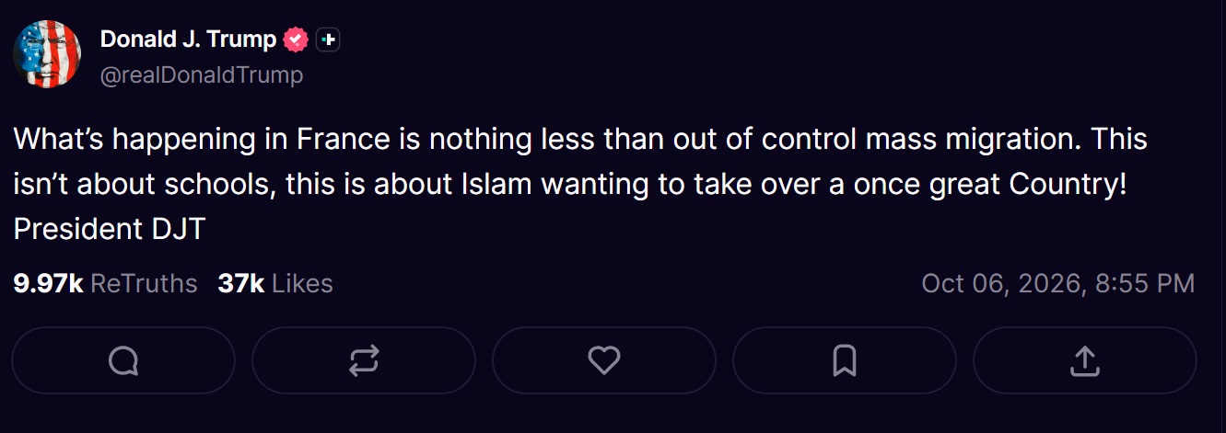The width and height of the screenshot is (1226, 433).
Task: Open Donald J. Trump display name link
Action: (x=188, y=40)
